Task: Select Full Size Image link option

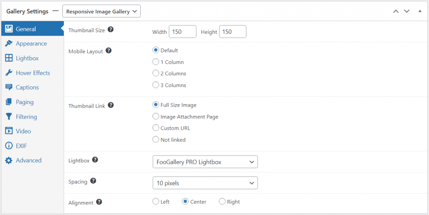Action: point(156,105)
